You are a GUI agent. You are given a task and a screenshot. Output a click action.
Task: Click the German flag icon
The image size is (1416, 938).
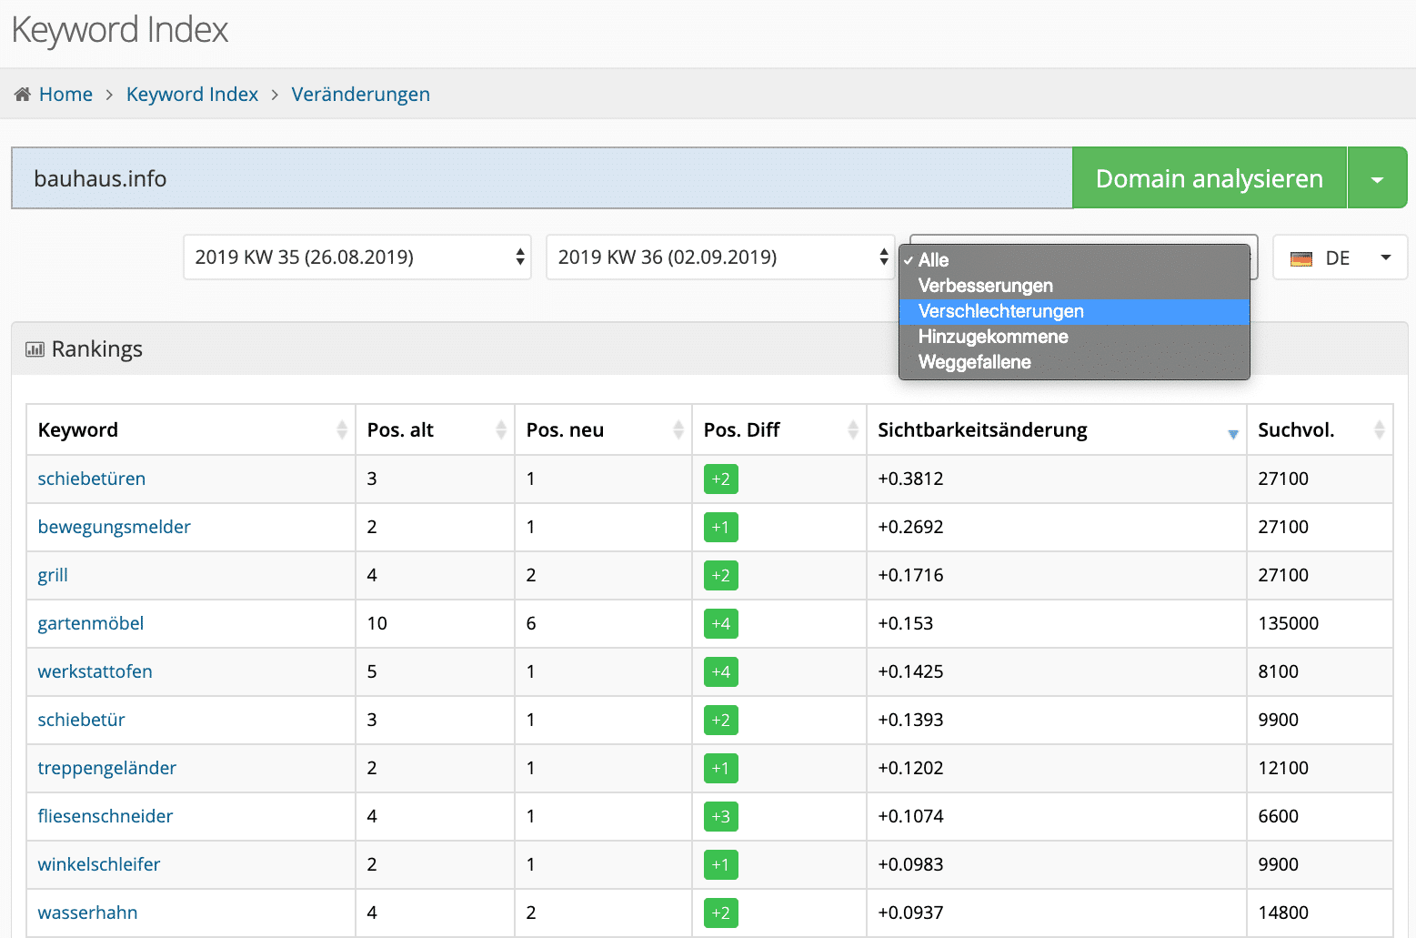coord(1301,258)
